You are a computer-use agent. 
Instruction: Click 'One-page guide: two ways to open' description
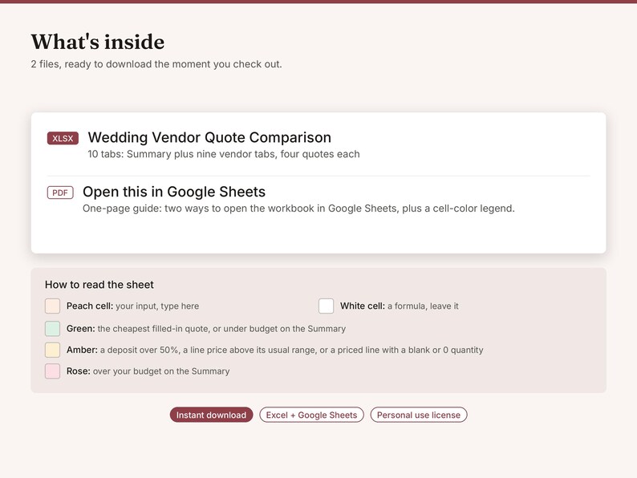point(298,209)
